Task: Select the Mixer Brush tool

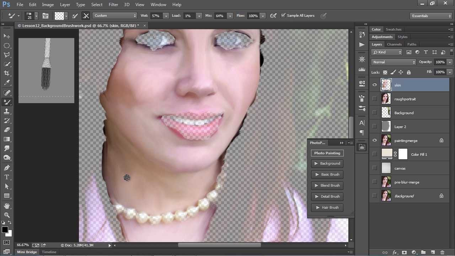Action: (7, 102)
